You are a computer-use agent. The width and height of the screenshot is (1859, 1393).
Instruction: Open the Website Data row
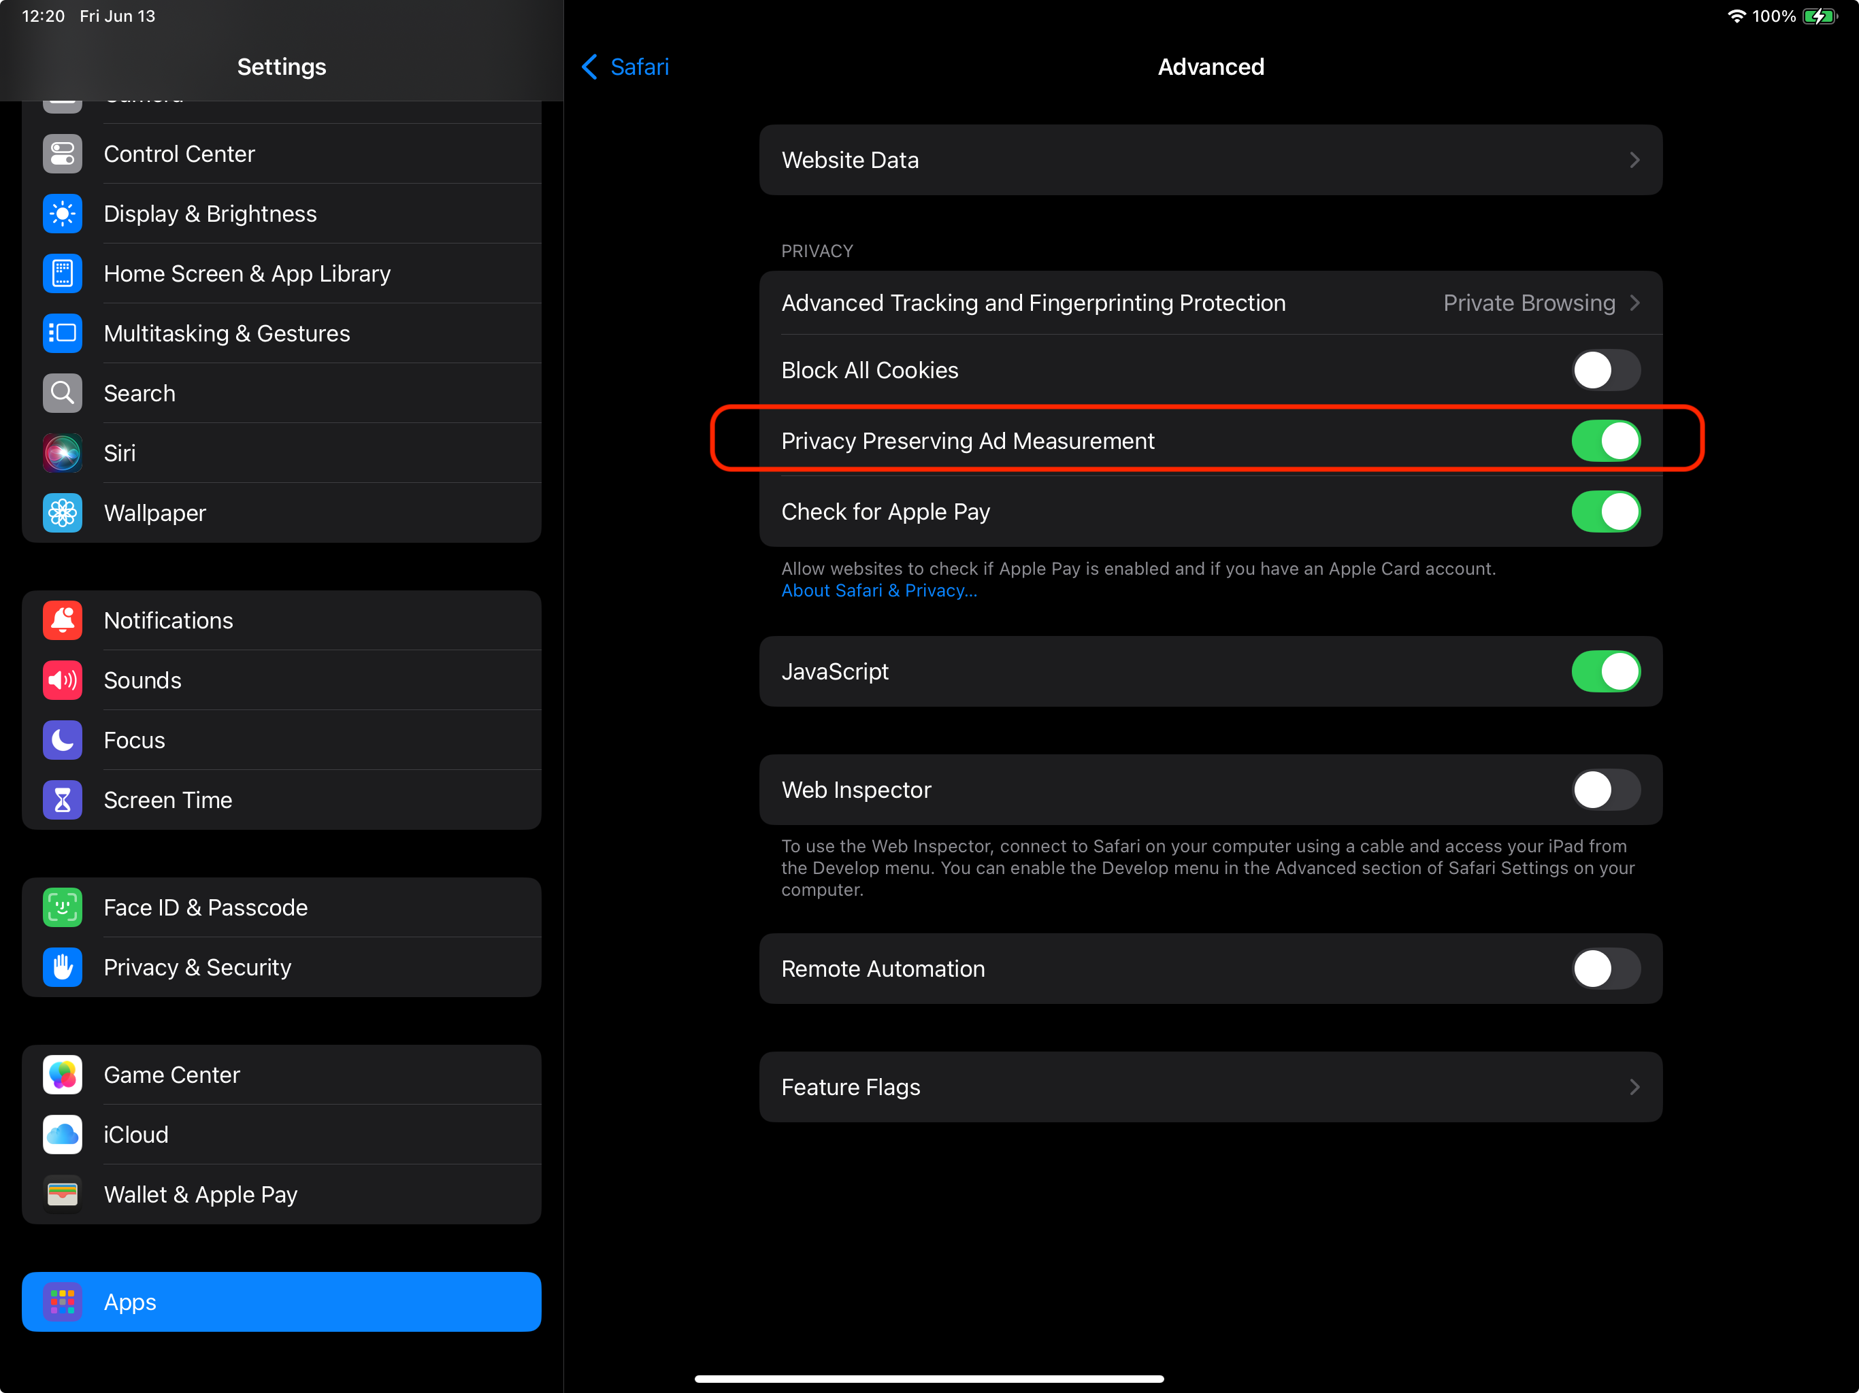1211,160
